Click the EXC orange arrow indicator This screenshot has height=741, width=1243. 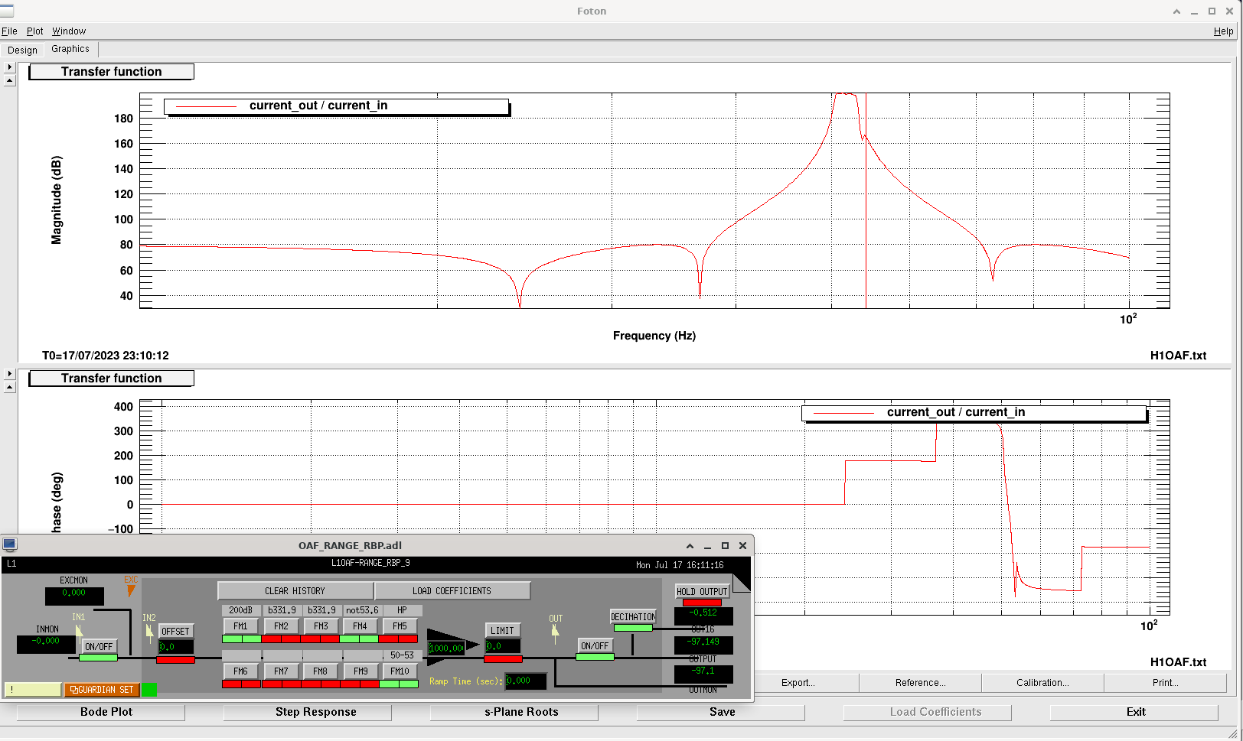[131, 590]
